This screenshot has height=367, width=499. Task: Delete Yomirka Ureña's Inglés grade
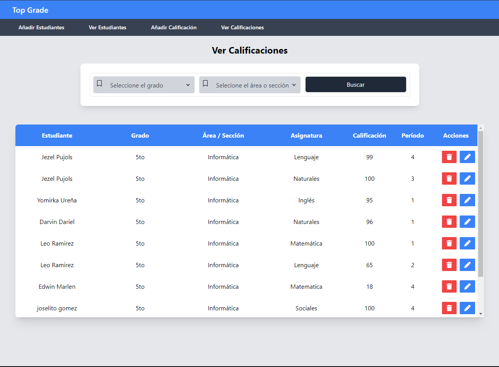coord(449,200)
